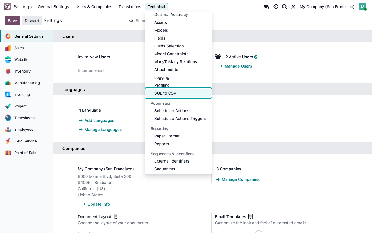Open the Website app settings icon
Screen dimensions: 372x233
tap(8, 59)
